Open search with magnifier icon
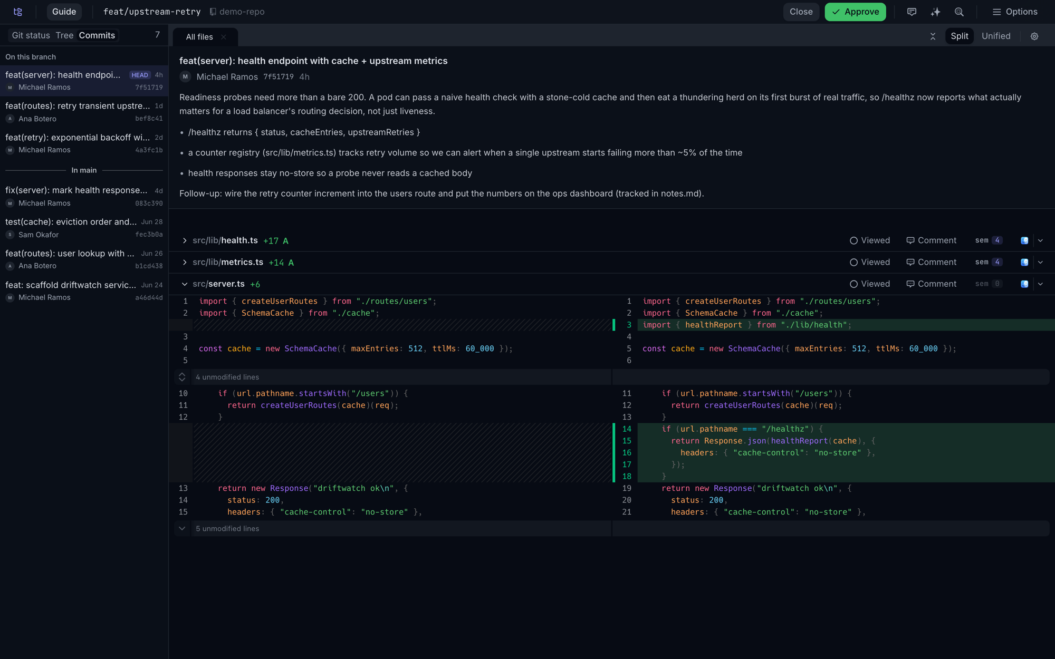The image size is (1055, 659). coord(959,12)
